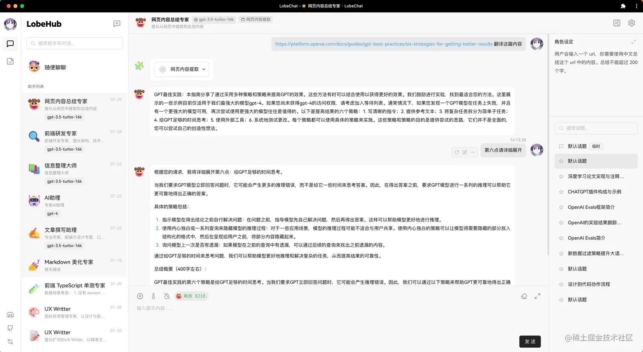Click the extension puzzle icon in title bar

(623, 6)
